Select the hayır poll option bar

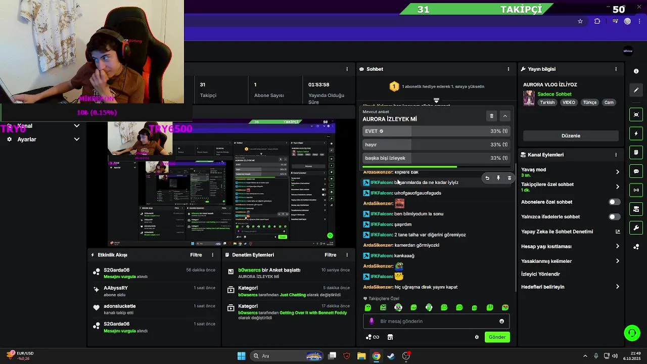[436, 145]
